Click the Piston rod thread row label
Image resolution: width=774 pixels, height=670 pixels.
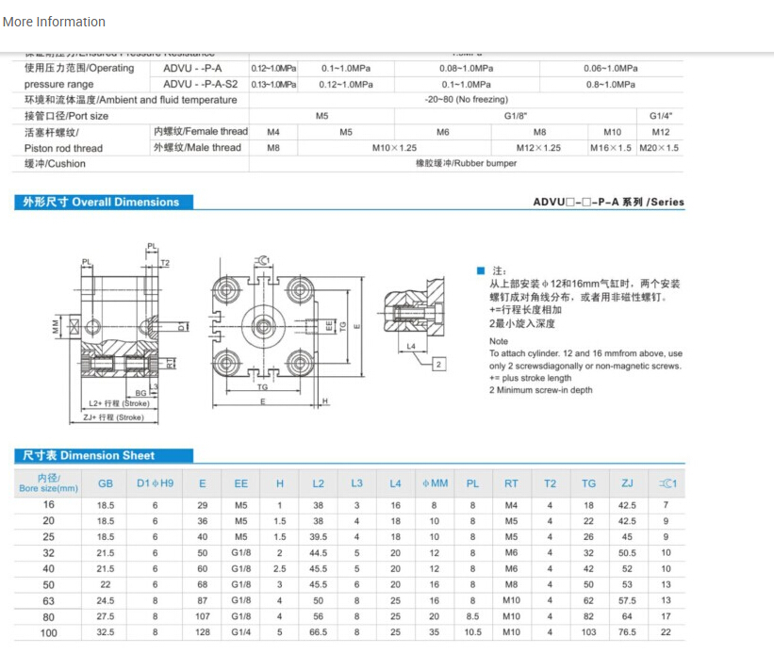pos(63,149)
